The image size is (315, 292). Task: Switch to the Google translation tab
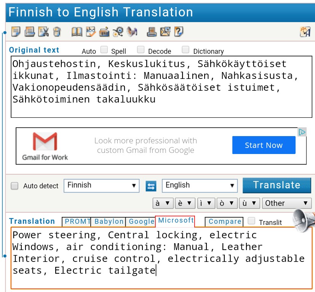click(x=141, y=221)
